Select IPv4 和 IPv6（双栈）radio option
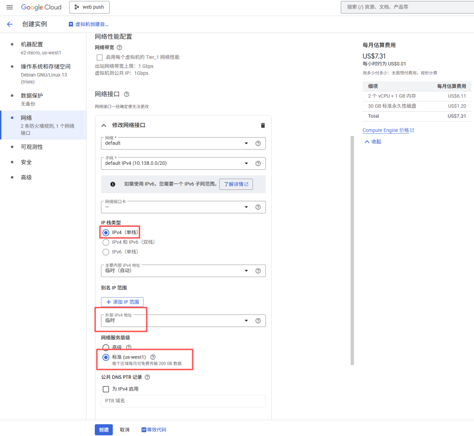 pos(106,242)
